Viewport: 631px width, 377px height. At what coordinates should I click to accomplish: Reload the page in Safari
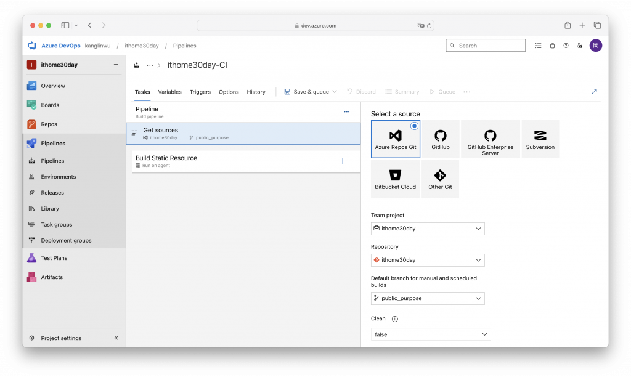point(429,26)
